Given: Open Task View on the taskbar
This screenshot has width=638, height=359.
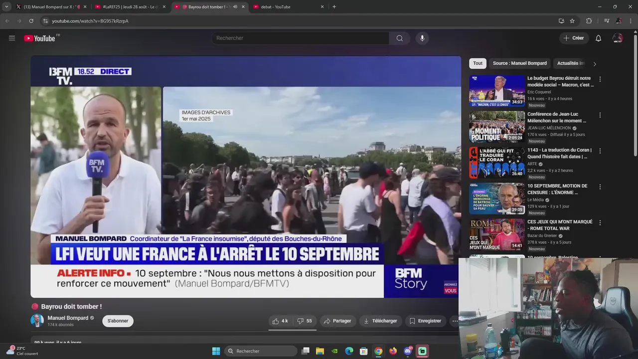Looking at the screenshot, I should coord(306,351).
